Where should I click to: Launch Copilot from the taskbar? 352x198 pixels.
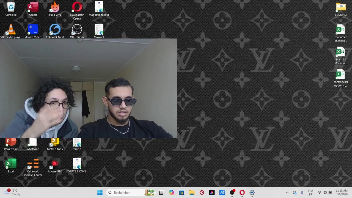171,193
